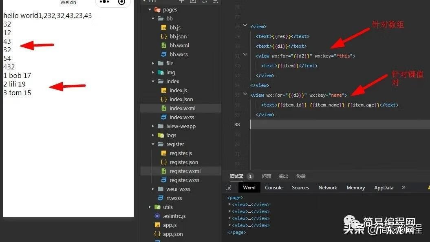The width and height of the screenshot is (430, 242).
Task: Select the 终端 terminal panel tab
Action: [301, 176]
